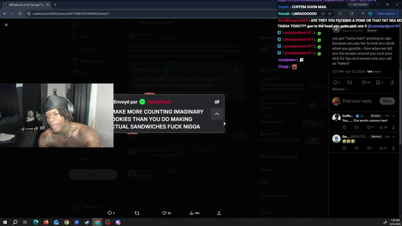
Task: Repost the Go... emoji comment
Action: tap(356, 148)
